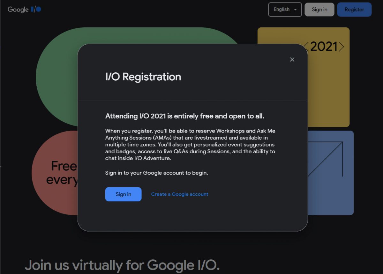The image size is (383, 274).
Task: Click the Sign in to your Google account text
Action: coord(156,173)
